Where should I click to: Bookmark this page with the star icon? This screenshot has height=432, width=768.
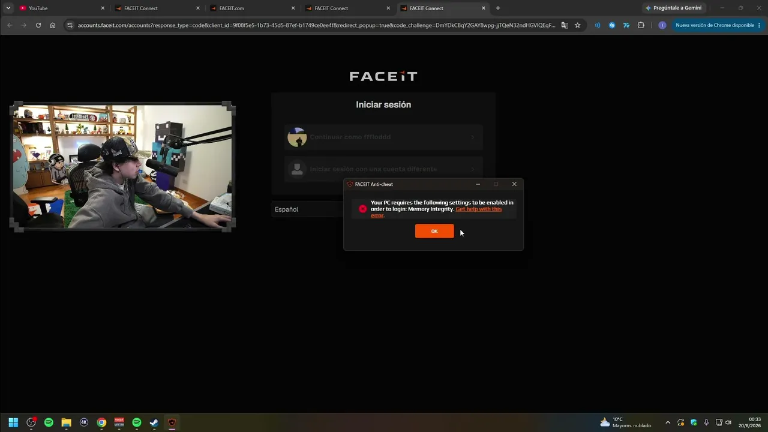tap(578, 25)
